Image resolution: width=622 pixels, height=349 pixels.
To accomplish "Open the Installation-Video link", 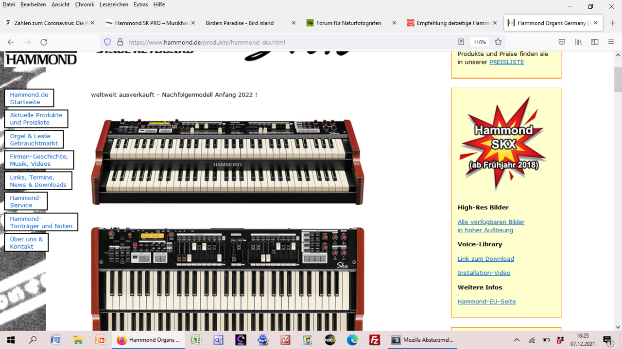I will (484, 273).
